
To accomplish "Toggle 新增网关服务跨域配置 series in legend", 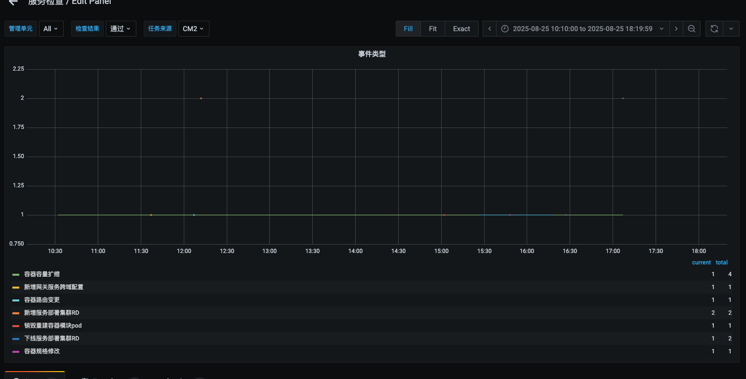I will 54,287.
